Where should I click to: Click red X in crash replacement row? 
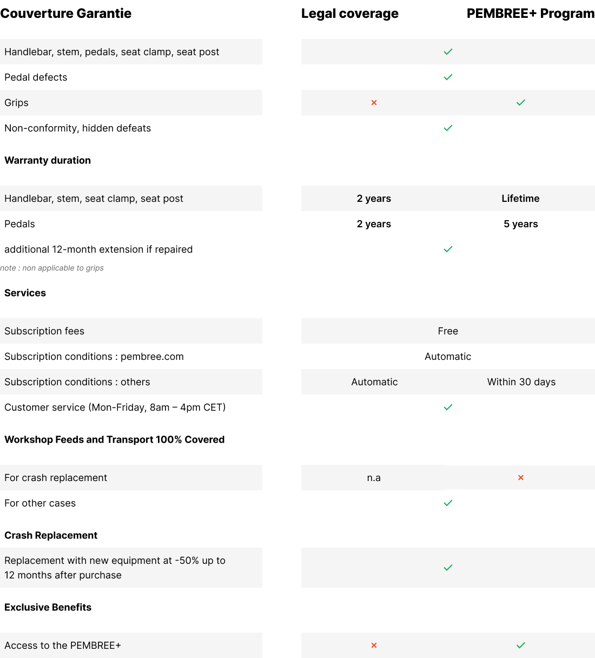click(x=521, y=478)
